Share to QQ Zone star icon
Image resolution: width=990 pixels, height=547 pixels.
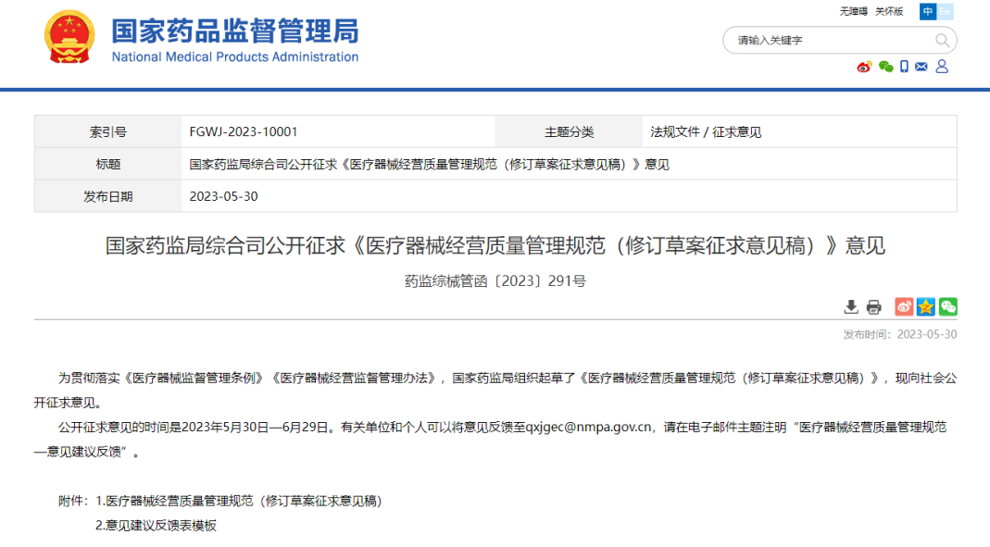926,307
